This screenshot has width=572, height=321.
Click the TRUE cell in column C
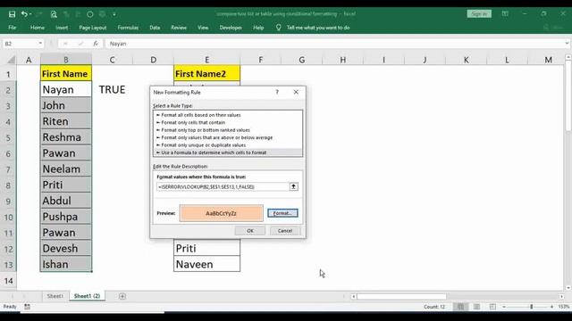[x=112, y=89]
